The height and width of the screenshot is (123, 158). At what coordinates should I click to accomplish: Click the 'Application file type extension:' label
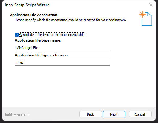tap(42, 55)
